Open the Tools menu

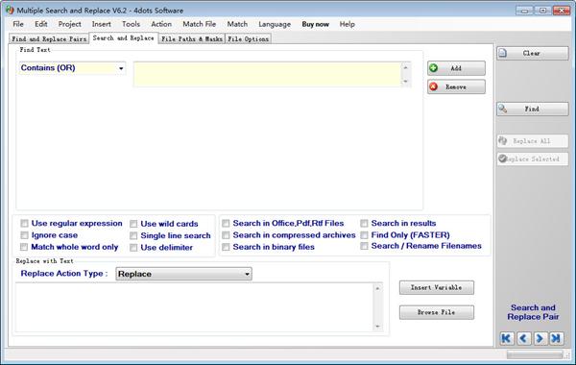pos(131,24)
